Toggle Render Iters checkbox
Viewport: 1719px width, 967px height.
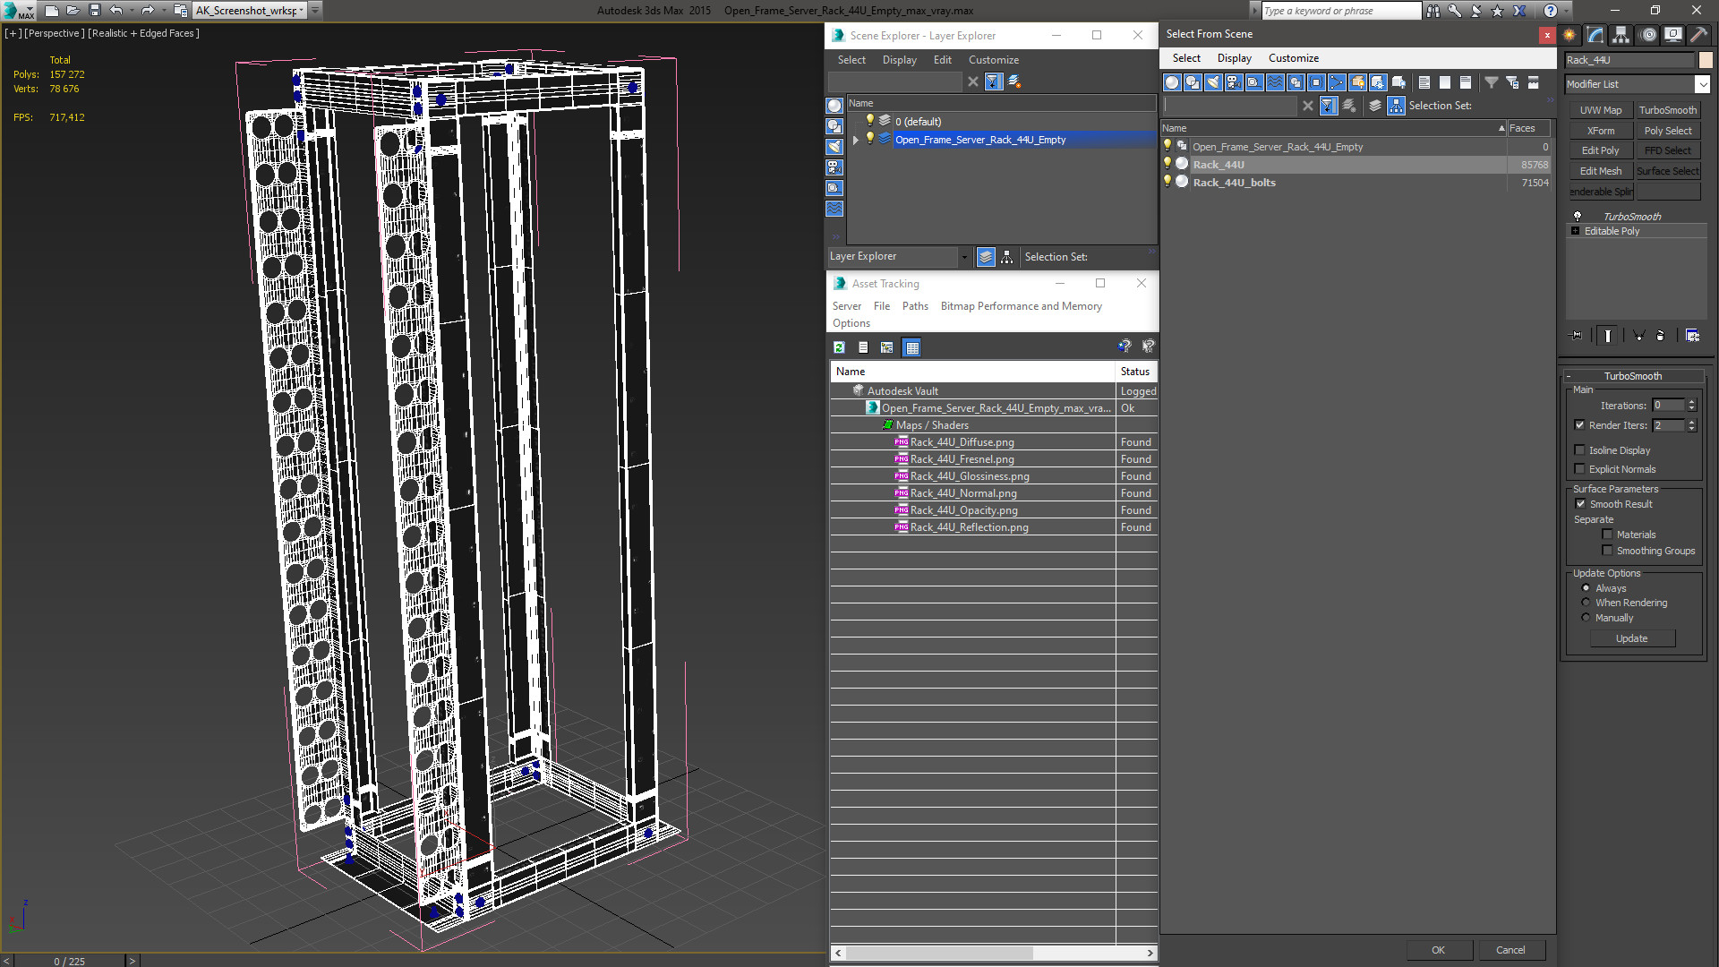1579,425
